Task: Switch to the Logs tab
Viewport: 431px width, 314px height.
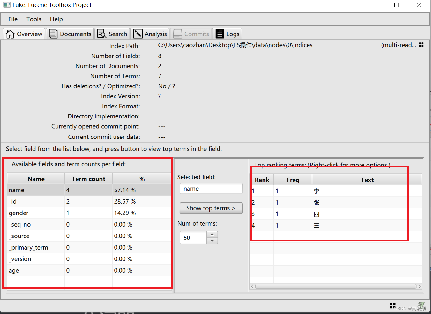Action: [227, 34]
